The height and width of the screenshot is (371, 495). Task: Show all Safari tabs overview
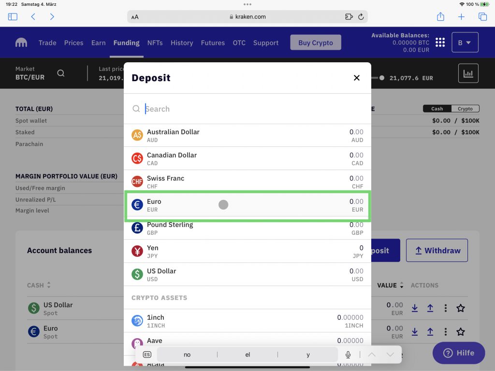click(x=482, y=17)
